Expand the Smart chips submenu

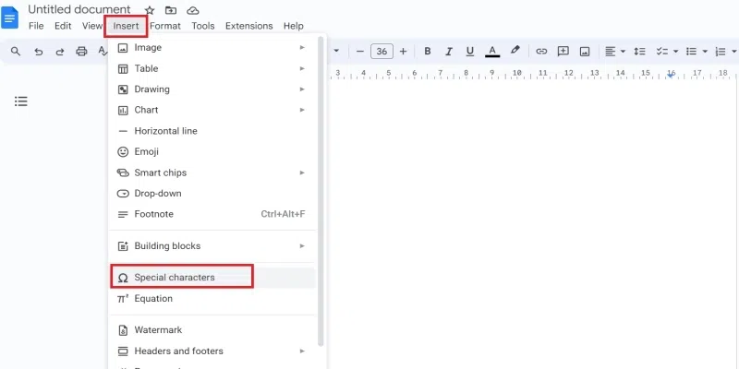212,173
